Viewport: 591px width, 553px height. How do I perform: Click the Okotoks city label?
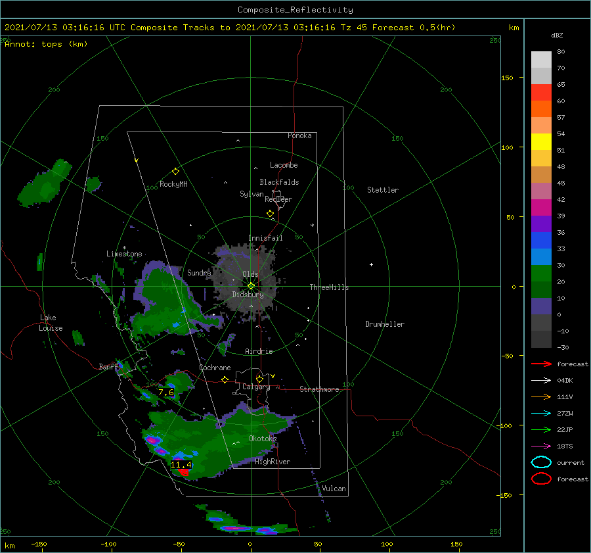(x=263, y=438)
